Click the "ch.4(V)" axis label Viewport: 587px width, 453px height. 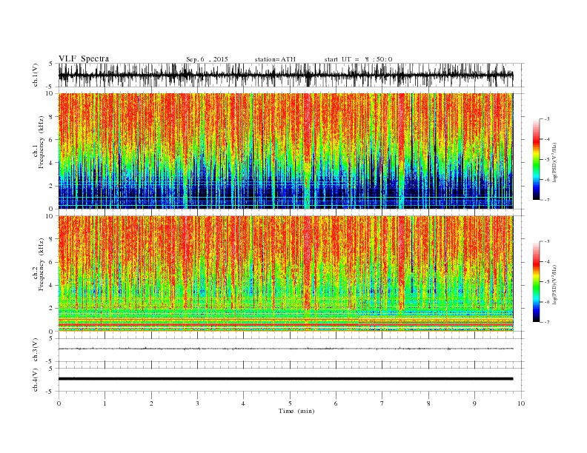36,380
